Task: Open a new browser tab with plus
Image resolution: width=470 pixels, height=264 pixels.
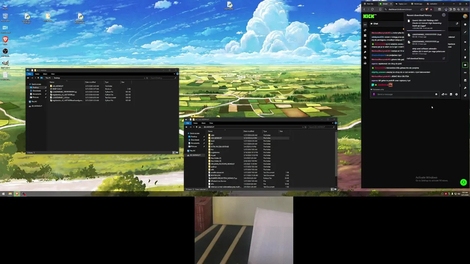Action: click(x=443, y=4)
